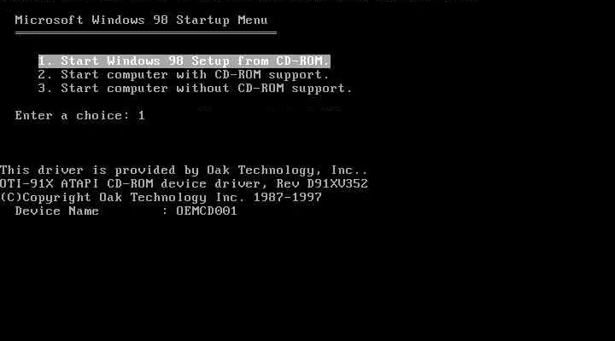Click the number 3 menu option
Viewport: 615px width, 341px height.
[x=44, y=89]
